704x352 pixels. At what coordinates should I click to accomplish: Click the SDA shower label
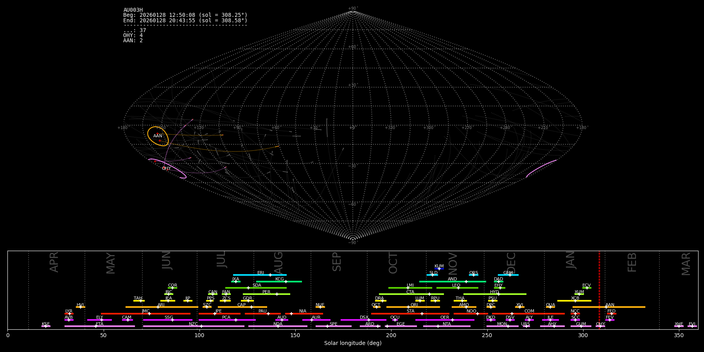point(257,286)
